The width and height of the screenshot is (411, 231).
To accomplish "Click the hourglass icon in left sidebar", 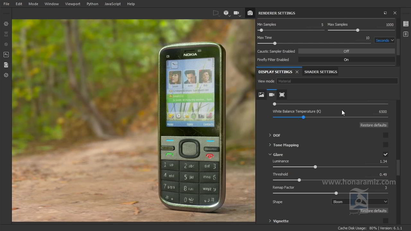I will click(6, 34).
